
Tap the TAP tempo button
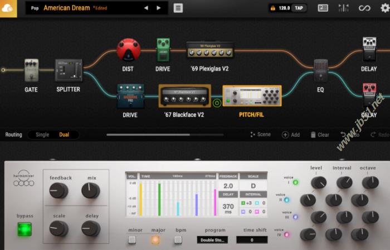299,8
